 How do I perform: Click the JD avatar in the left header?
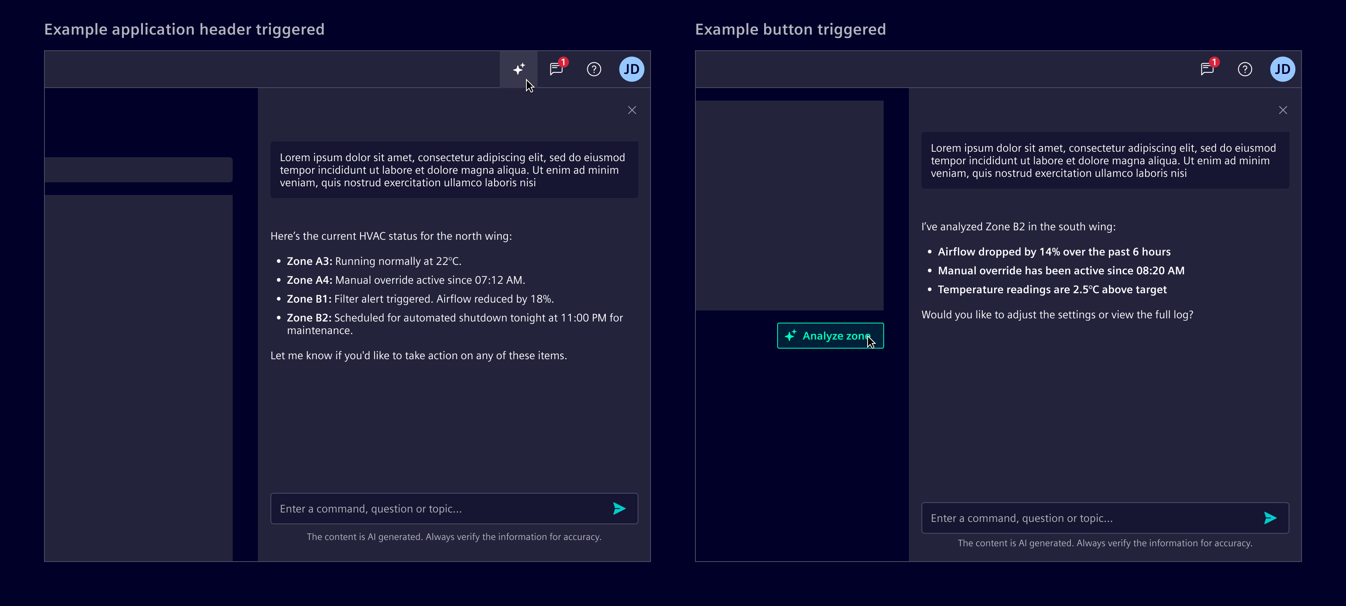(632, 68)
